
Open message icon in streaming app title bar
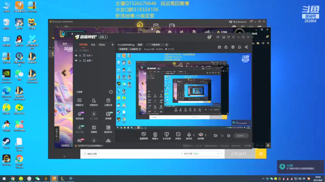[x=218, y=37]
